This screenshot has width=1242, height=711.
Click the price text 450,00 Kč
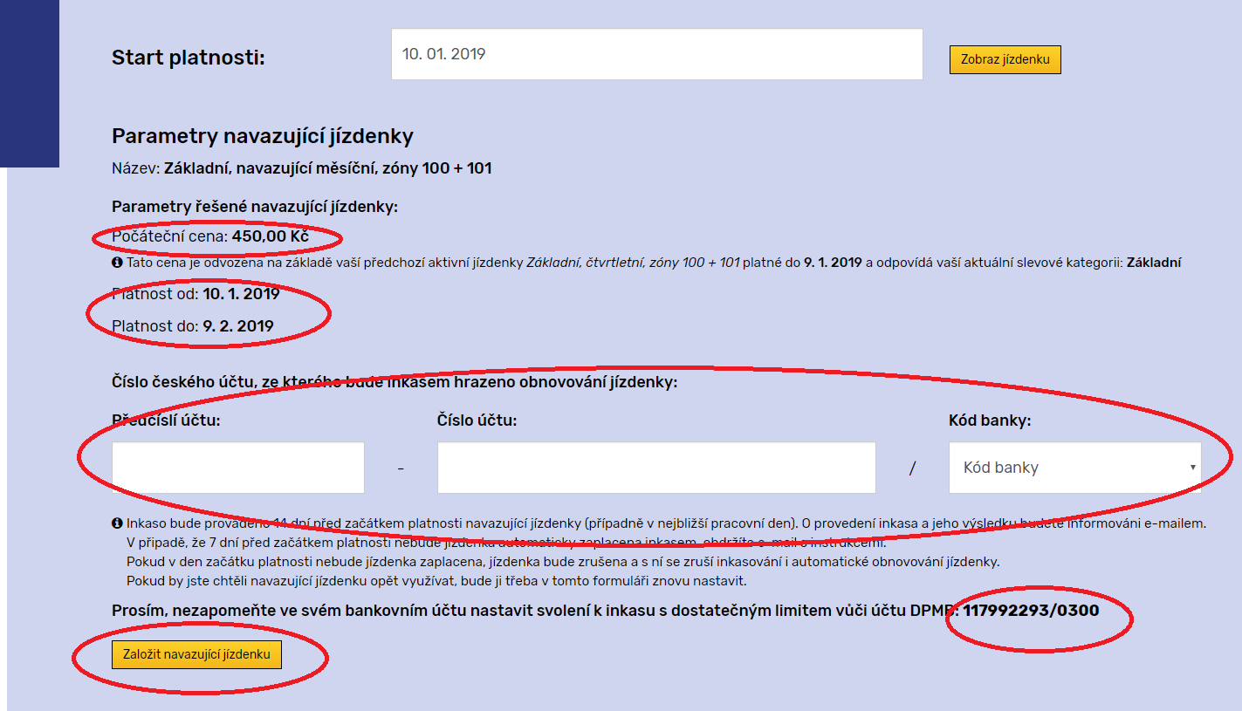(x=271, y=236)
